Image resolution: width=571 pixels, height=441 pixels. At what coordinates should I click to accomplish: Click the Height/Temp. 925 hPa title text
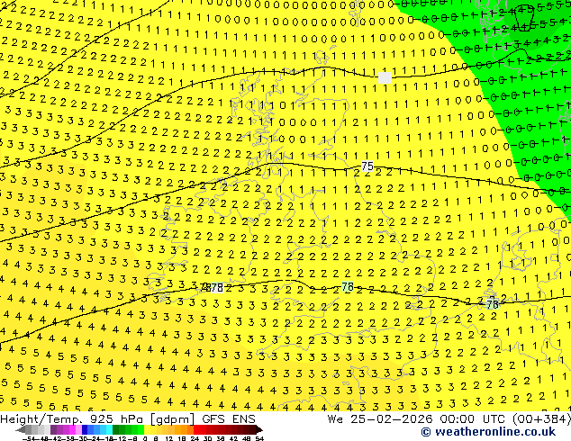click(x=71, y=419)
